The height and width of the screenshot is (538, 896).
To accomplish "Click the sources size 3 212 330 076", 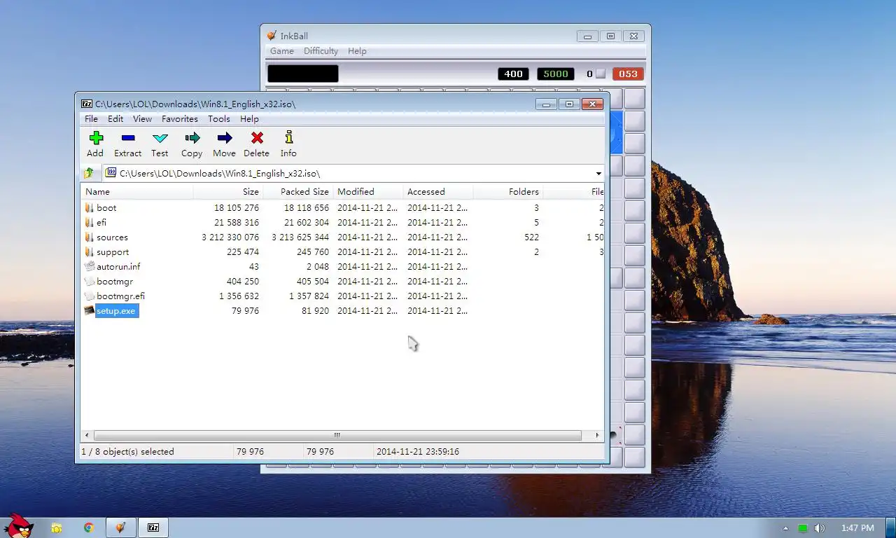I will tap(230, 237).
